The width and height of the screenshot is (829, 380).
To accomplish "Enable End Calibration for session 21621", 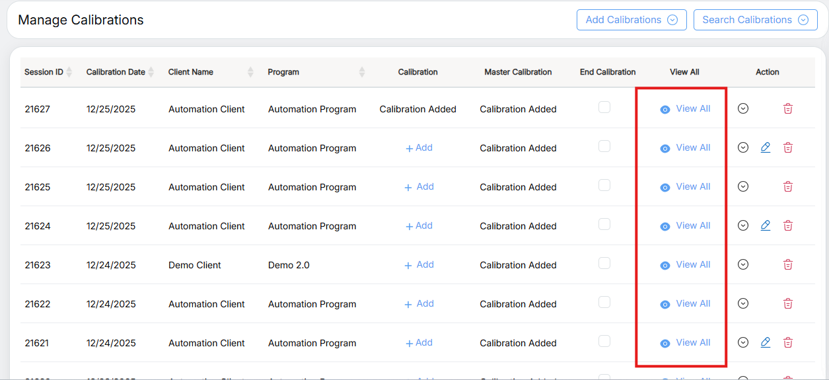I will (x=604, y=341).
